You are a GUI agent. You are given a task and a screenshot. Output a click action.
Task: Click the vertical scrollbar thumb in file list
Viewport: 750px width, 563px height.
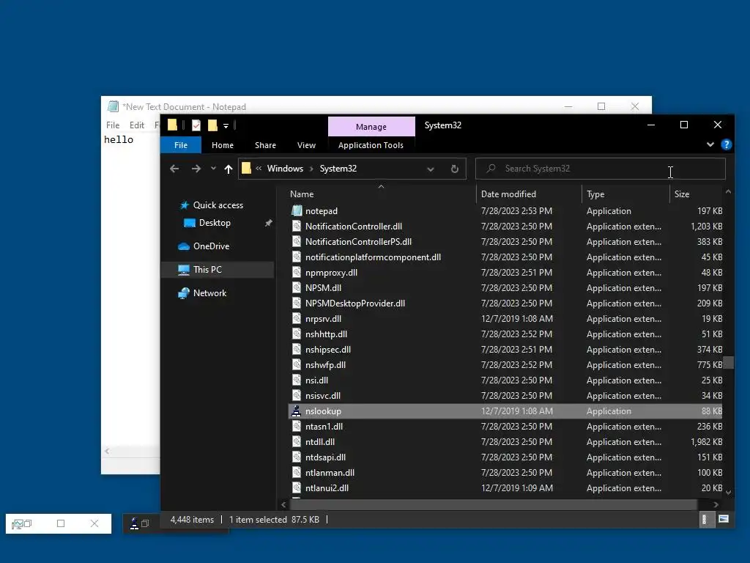click(x=728, y=362)
